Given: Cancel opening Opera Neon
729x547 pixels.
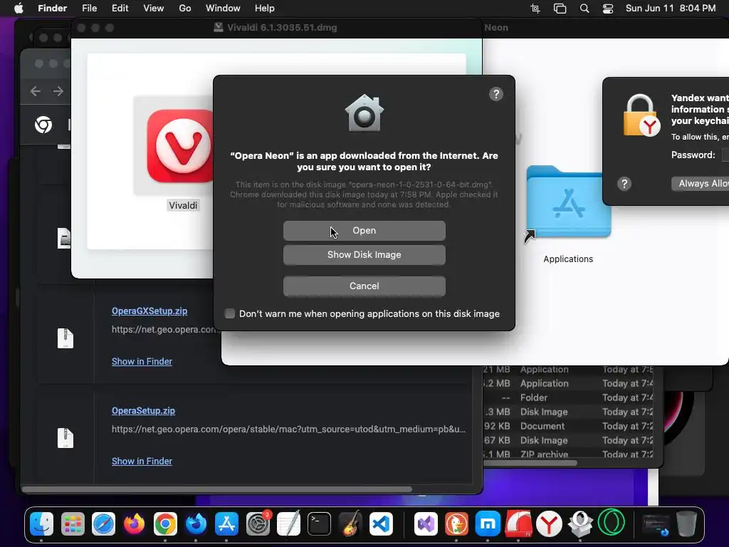Looking at the screenshot, I should pyautogui.click(x=364, y=286).
